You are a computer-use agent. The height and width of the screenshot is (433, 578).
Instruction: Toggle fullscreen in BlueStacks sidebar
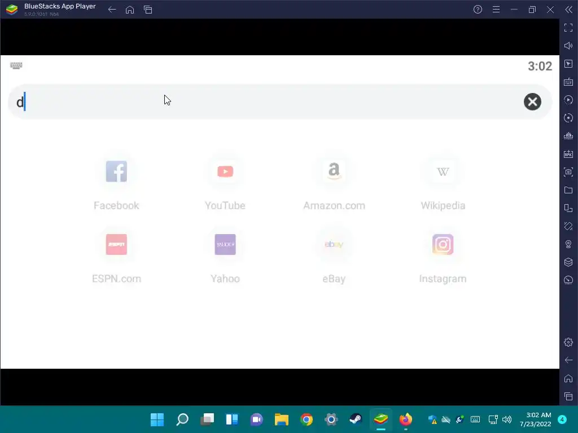pos(568,28)
